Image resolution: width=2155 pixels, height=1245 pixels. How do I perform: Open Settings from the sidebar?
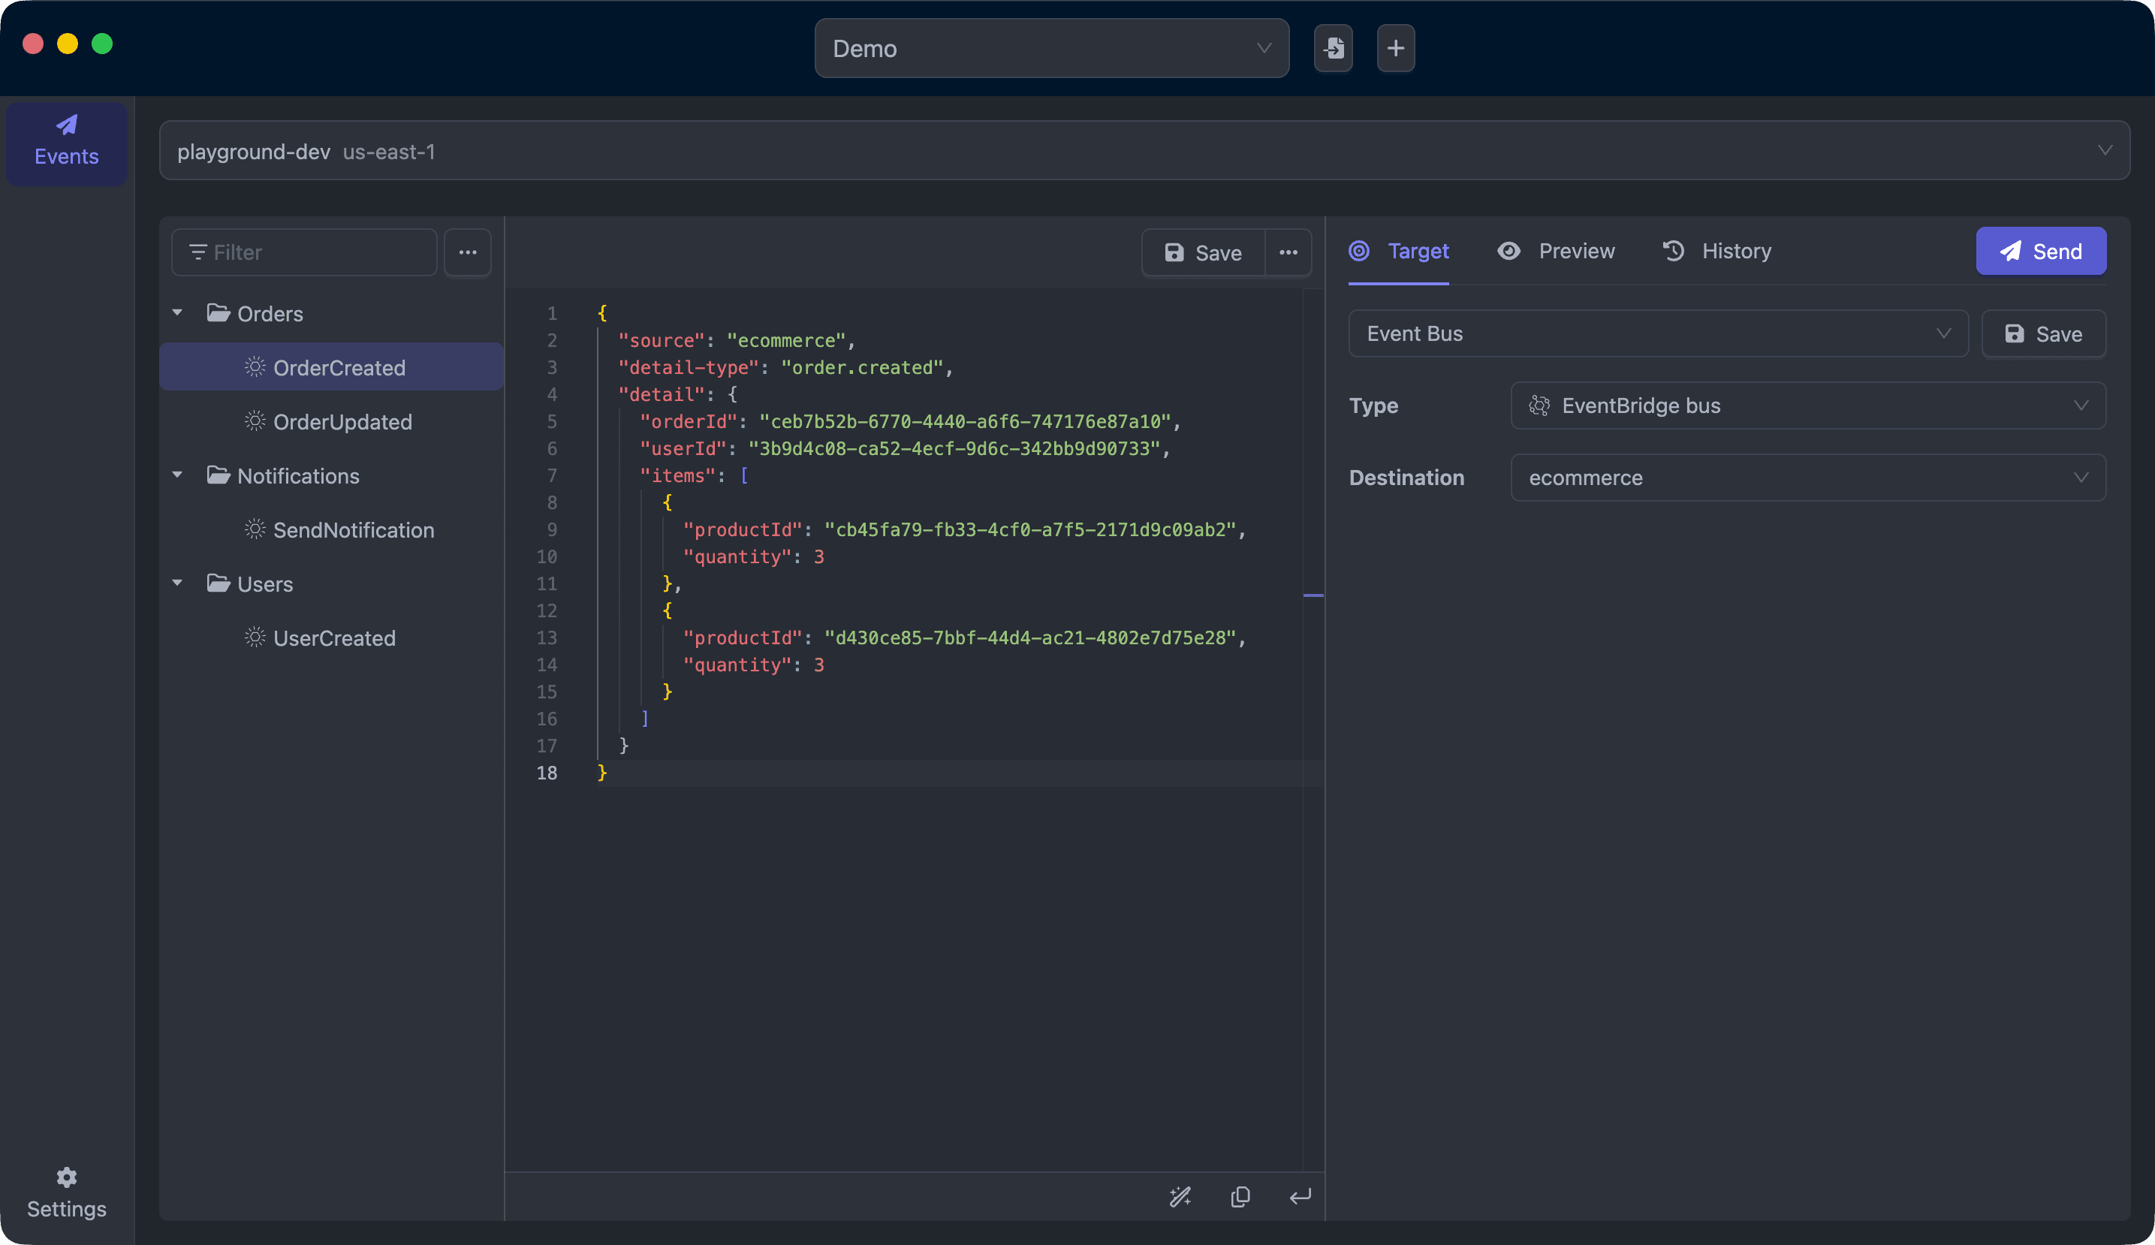click(67, 1194)
